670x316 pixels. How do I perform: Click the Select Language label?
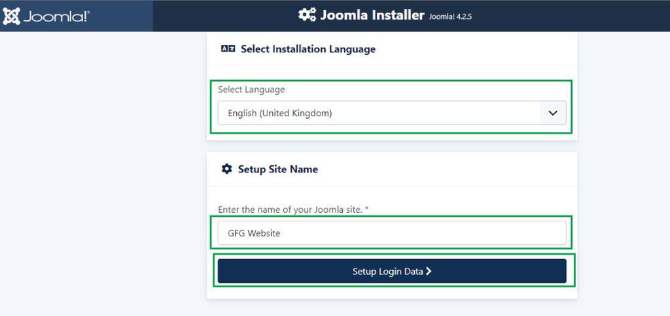click(x=251, y=89)
